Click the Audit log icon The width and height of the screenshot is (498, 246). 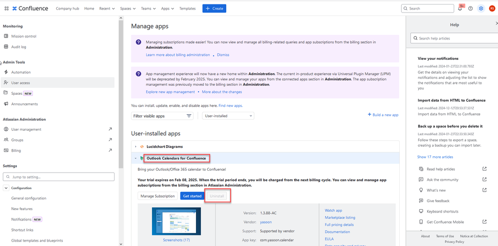tap(6, 47)
